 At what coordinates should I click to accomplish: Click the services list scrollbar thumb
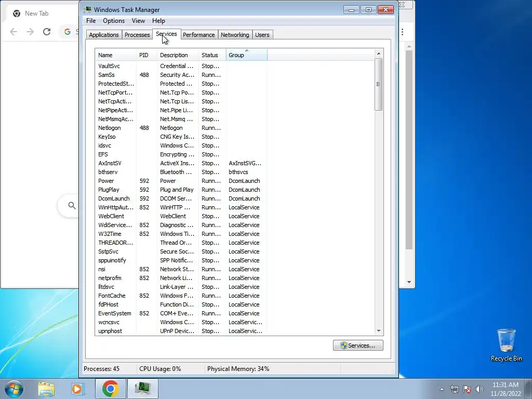pos(379,84)
